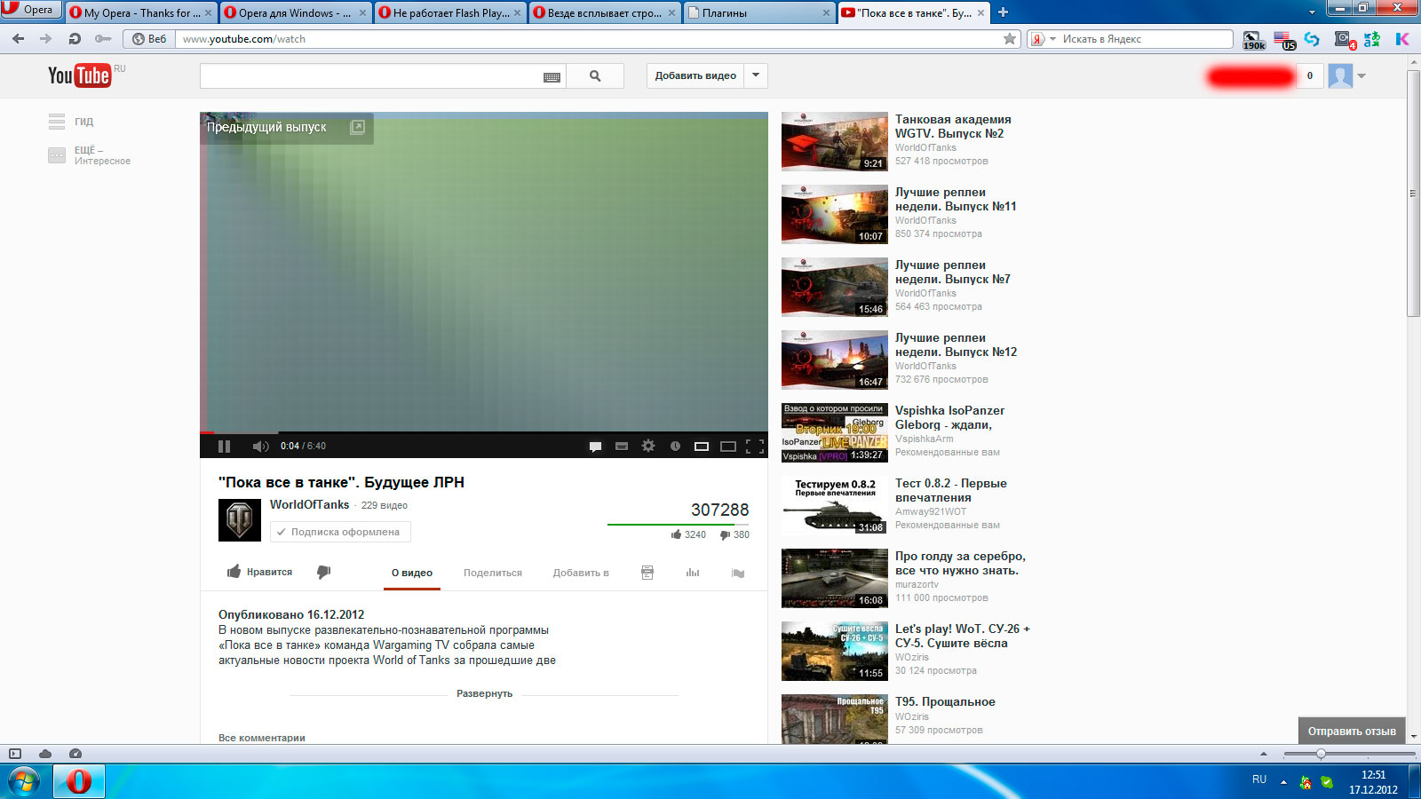1421x799 pixels.
Task: Open the WorldOfTanks channel link
Action: [309, 504]
